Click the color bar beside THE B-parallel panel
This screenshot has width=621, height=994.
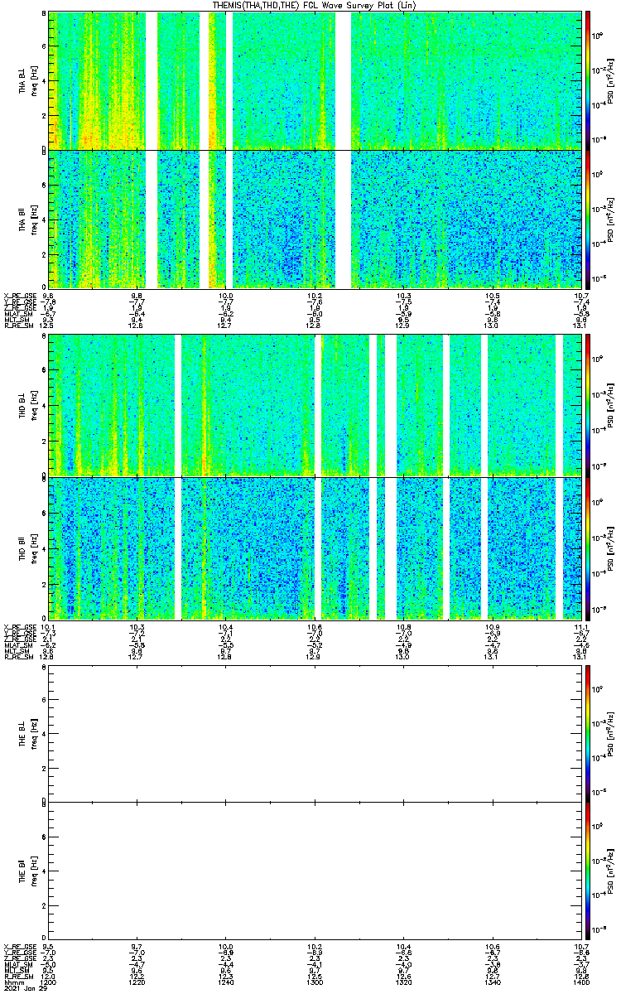point(589,870)
